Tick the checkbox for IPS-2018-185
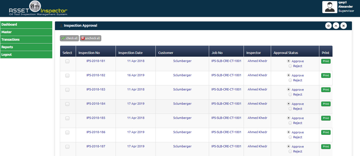This screenshot has width=360, height=156. [67, 118]
